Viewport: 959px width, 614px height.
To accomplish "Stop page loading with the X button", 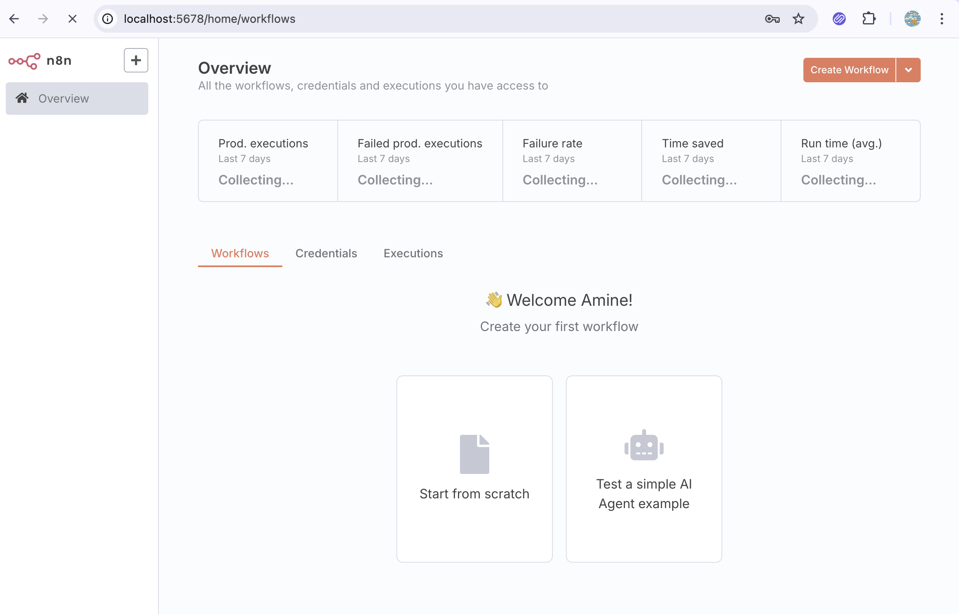I will tap(73, 19).
